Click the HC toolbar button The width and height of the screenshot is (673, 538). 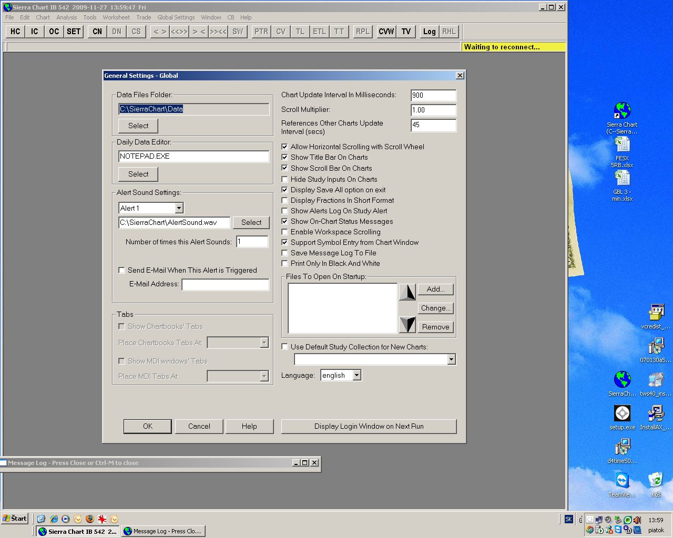click(15, 32)
